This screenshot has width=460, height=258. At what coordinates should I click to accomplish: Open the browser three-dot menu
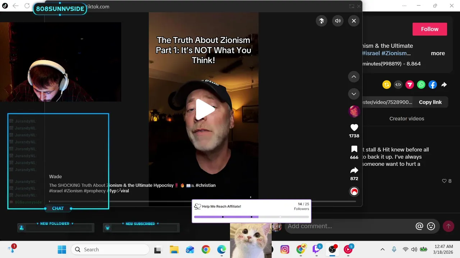[x=404, y=6]
